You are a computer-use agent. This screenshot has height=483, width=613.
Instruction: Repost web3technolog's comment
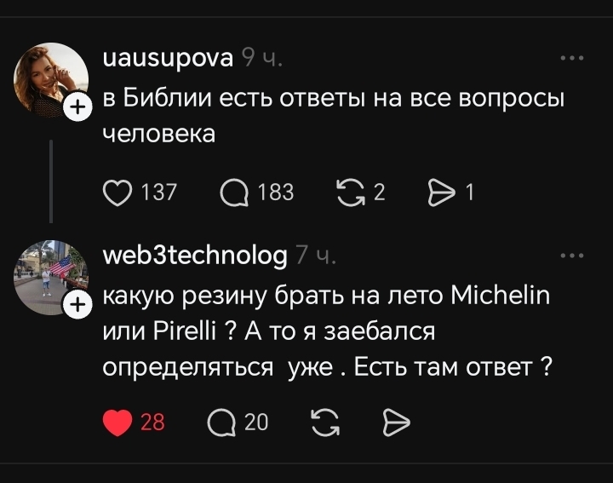click(x=324, y=422)
